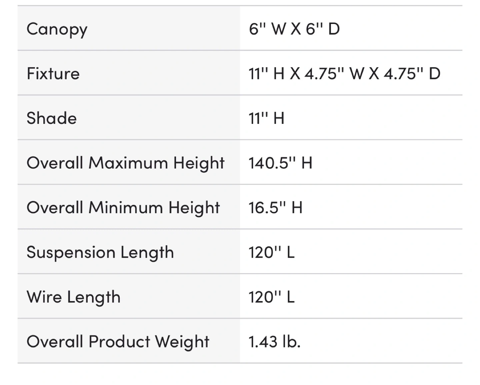
Task: Click the Suspension Length label
Action: [x=100, y=252]
